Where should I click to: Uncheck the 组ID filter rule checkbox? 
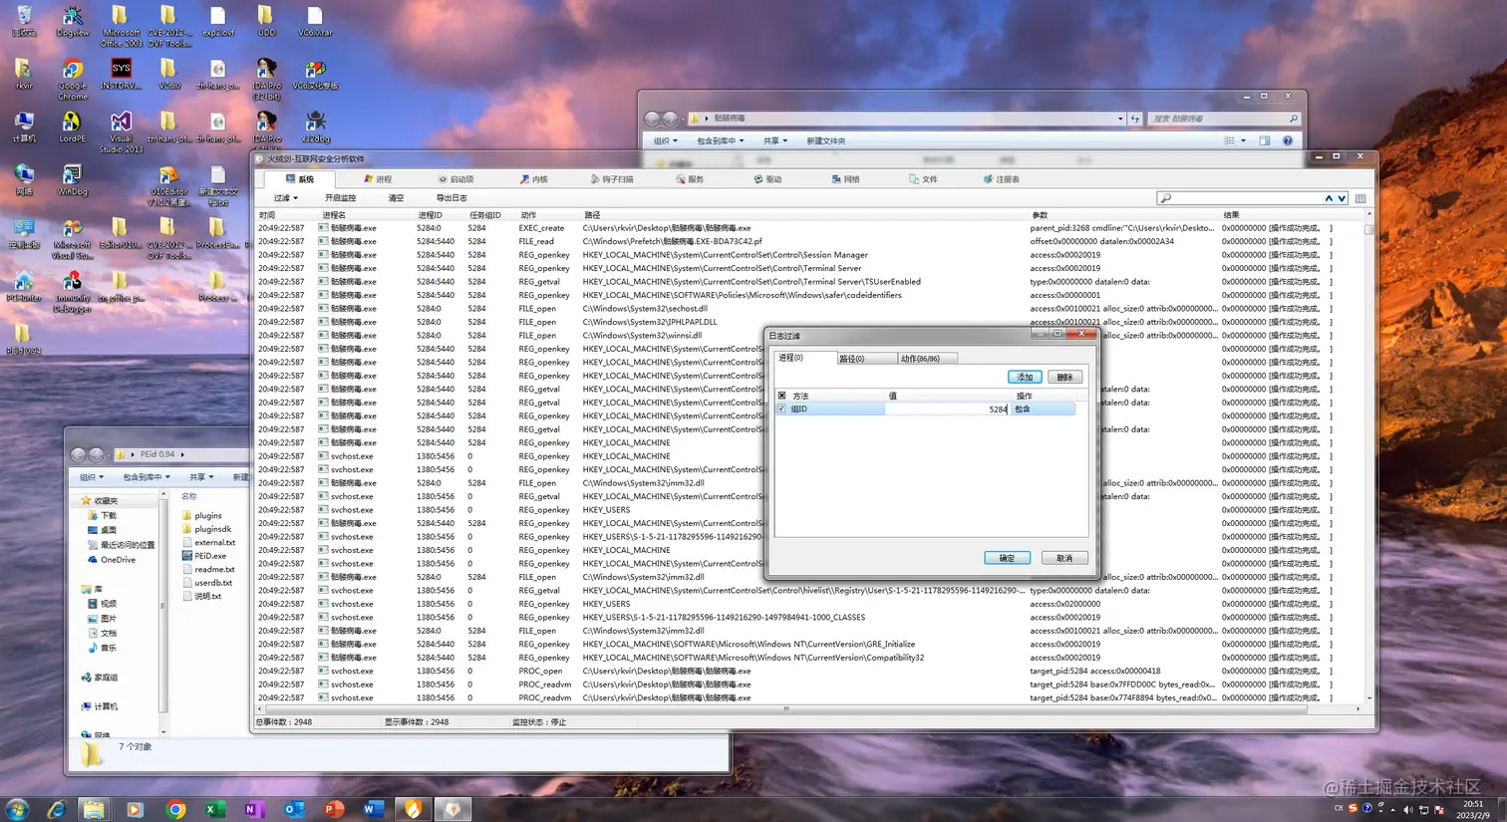click(x=781, y=409)
